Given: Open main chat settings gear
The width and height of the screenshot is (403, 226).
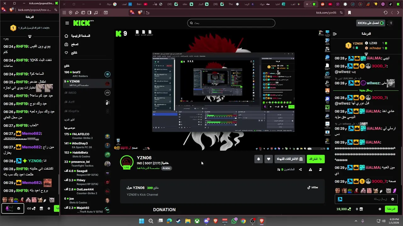Looking at the screenshot, I should click(380, 209).
